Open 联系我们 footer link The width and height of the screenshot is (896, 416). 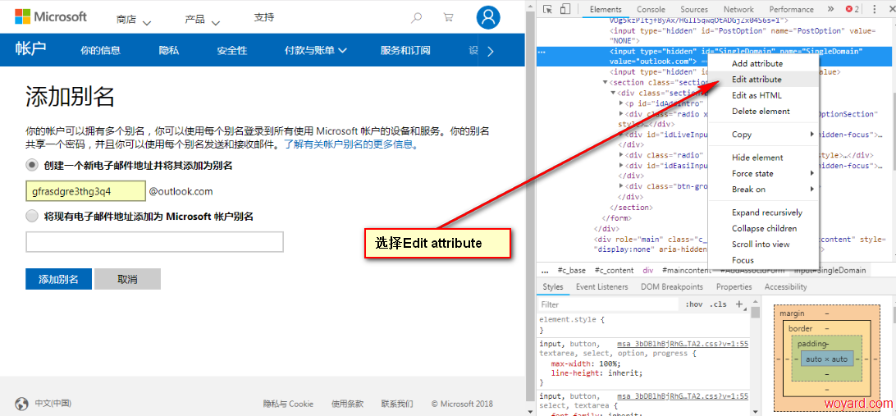[x=397, y=404]
